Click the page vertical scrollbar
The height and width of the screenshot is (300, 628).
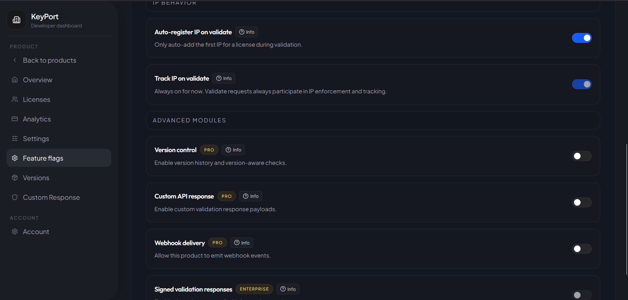coord(626,209)
